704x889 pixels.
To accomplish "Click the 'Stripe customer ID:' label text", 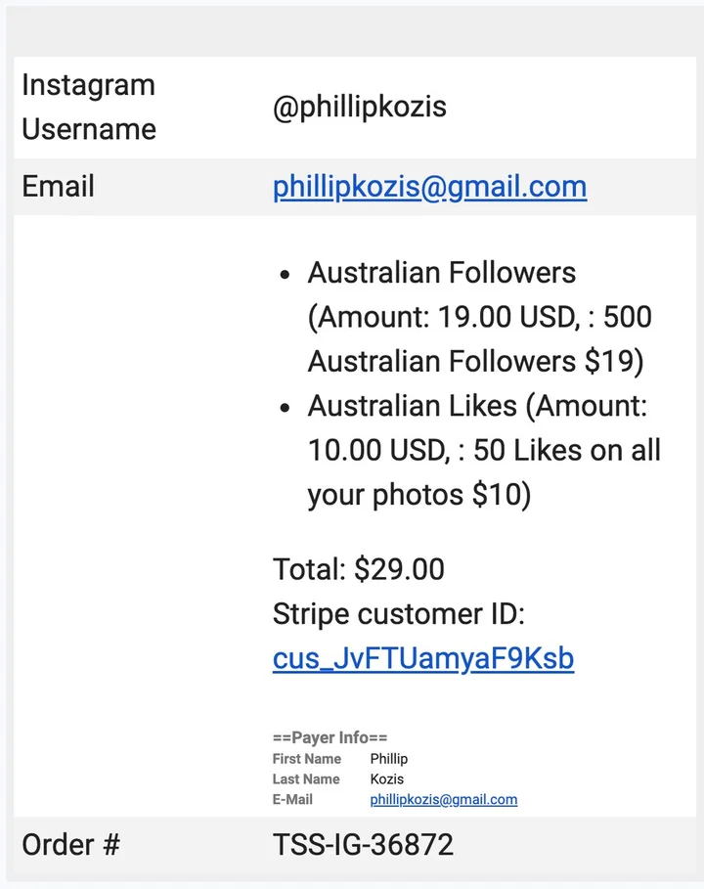I will (399, 614).
